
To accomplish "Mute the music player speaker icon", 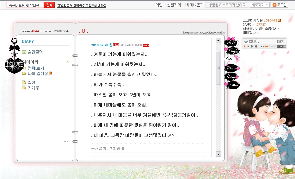I will 262,46.
